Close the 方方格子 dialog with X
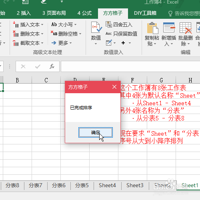200x200 pixels. 114,87
